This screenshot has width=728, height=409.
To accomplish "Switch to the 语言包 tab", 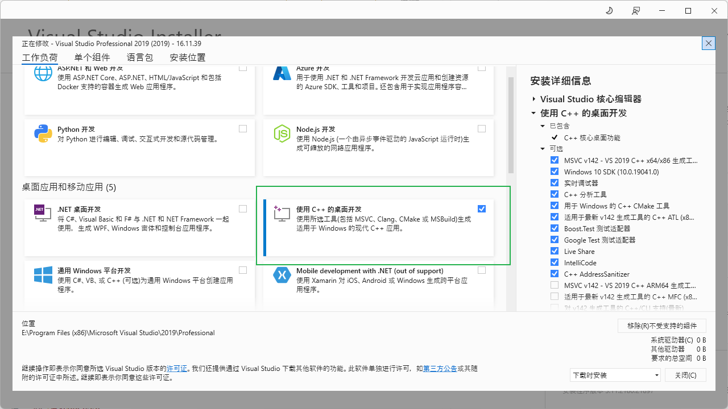I will pos(140,57).
